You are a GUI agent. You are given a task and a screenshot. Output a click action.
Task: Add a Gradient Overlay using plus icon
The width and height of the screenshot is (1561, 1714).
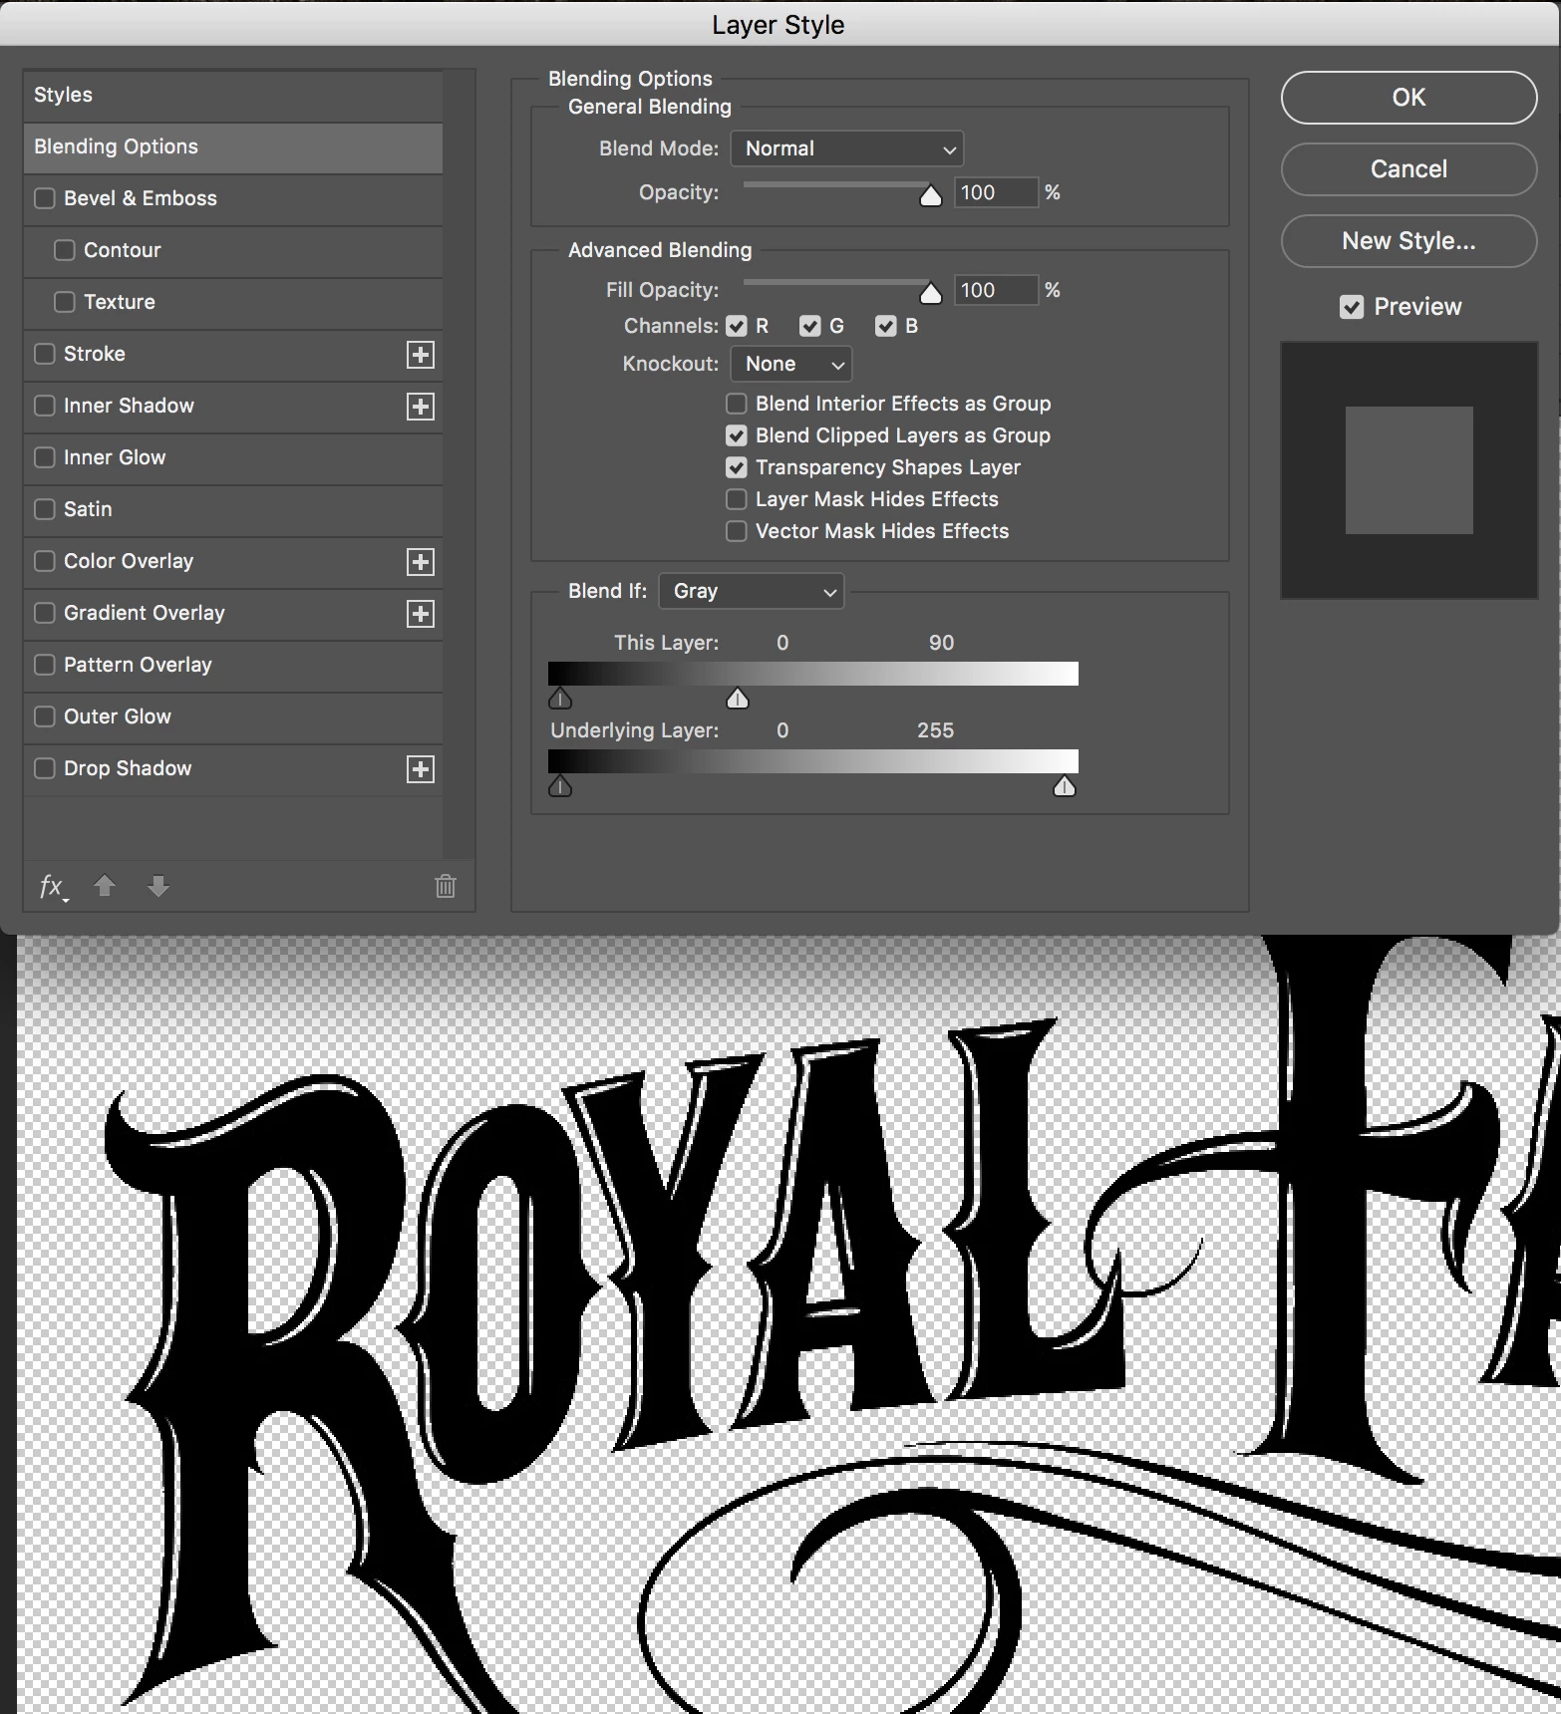coord(421,614)
